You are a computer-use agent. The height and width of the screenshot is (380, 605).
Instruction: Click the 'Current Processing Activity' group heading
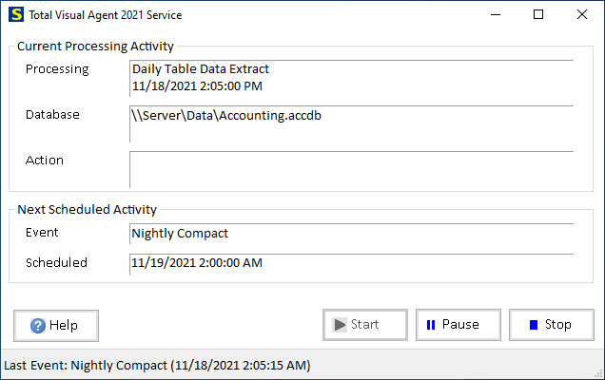(95, 47)
